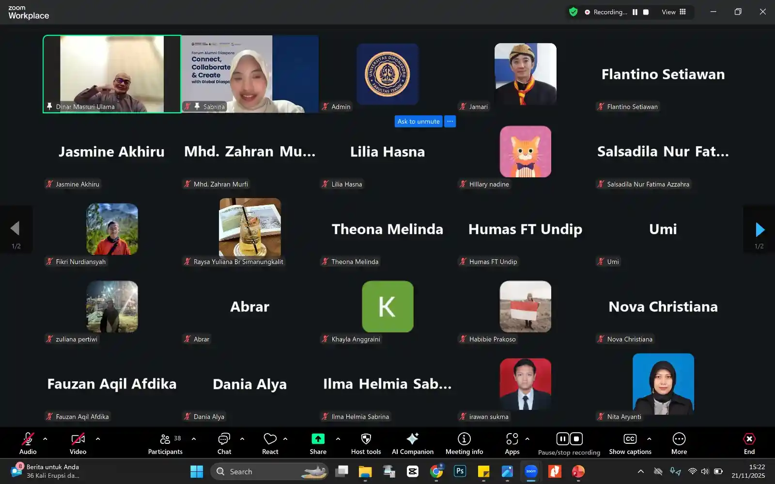Screen dimensions: 775x484
Task: Open the Apps menu icon
Action: [x=512, y=443]
